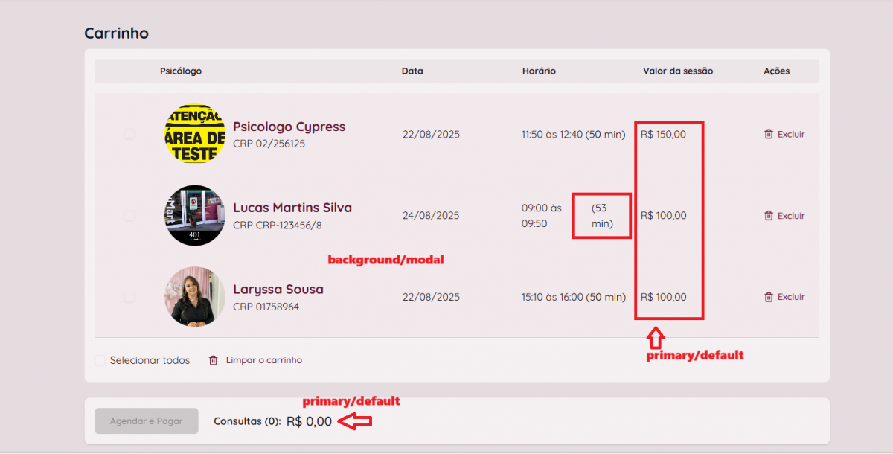Click the trash icon beside Limpar o carrinho

[214, 360]
